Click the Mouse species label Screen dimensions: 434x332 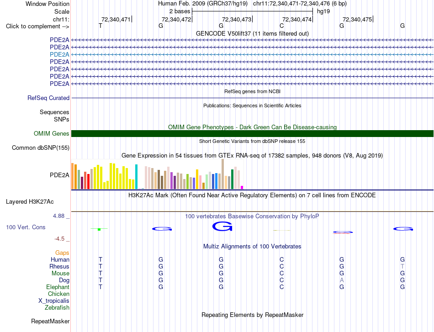point(60,274)
